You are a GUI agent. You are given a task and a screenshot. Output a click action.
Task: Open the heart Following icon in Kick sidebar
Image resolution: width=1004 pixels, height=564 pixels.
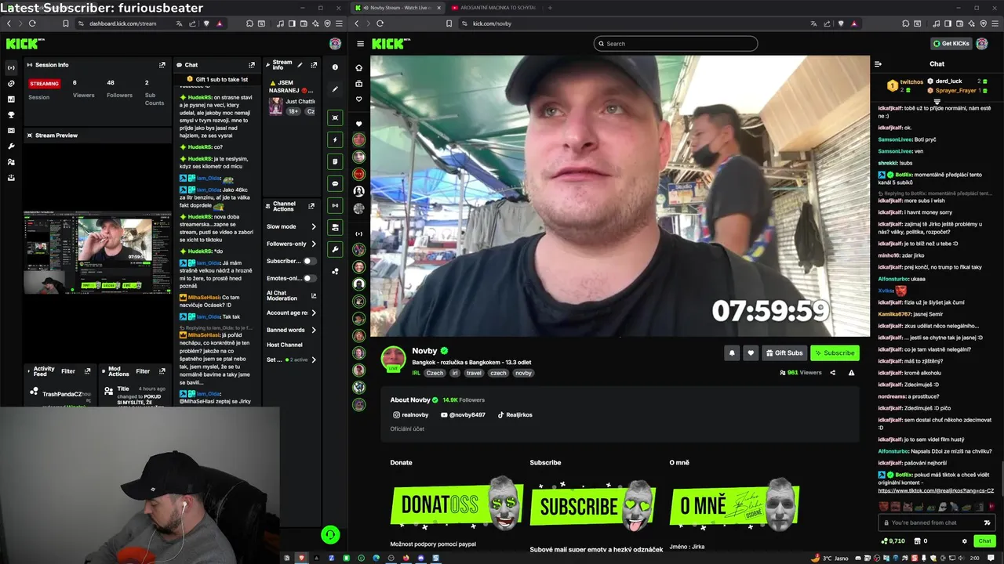tap(359, 99)
